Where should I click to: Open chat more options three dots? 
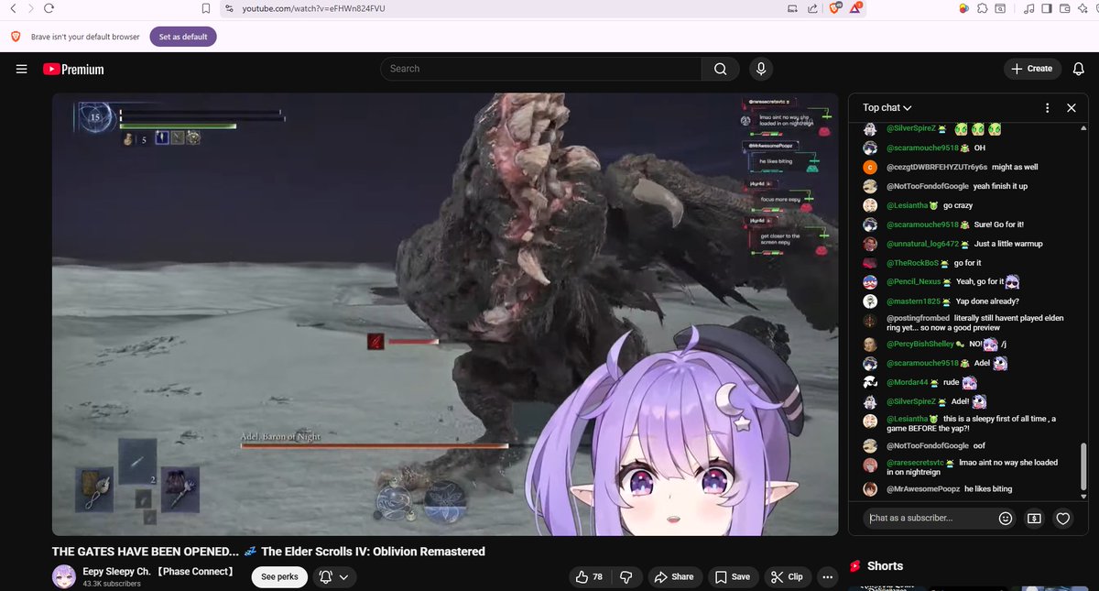1048,107
